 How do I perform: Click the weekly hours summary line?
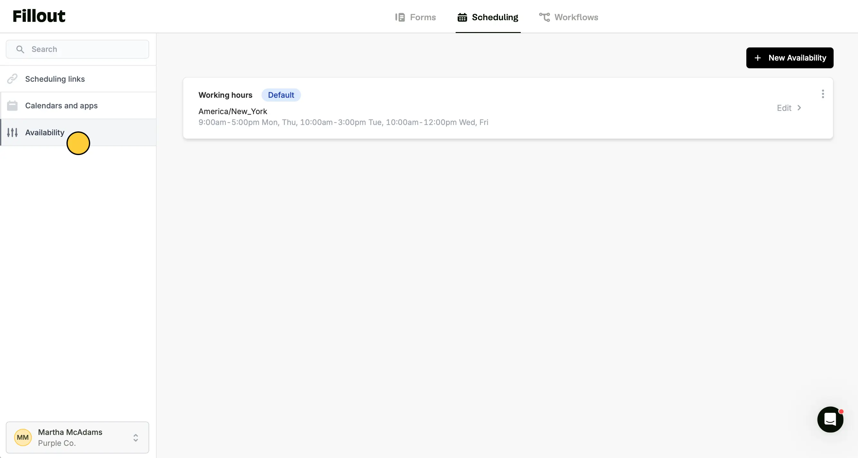343,122
